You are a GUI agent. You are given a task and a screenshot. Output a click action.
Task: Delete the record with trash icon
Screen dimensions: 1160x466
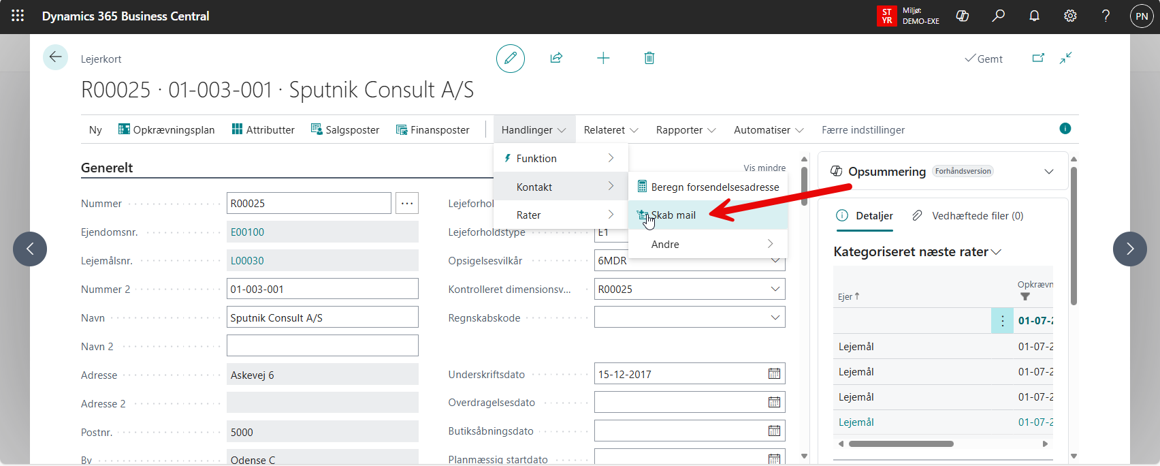point(649,58)
